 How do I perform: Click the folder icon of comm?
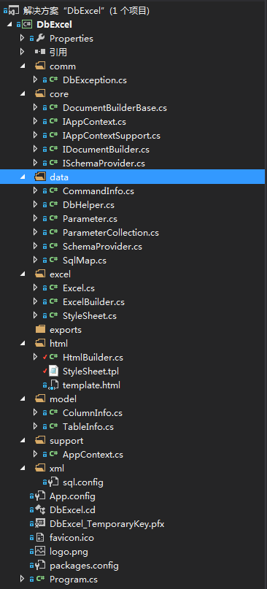[40, 66]
